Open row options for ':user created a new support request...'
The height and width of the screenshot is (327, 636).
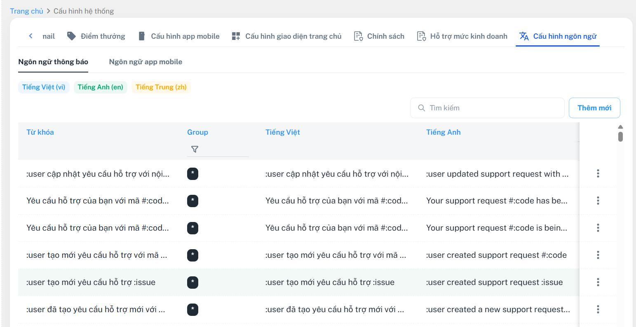tap(598, 309)
